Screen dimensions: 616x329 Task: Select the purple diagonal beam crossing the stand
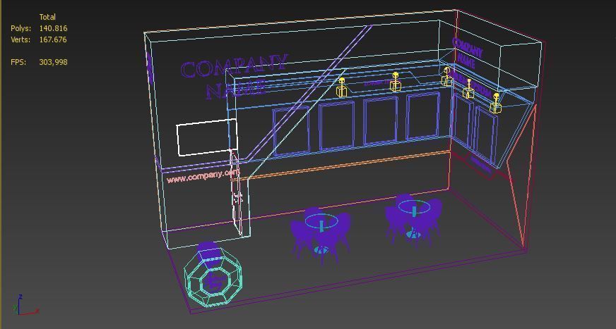pyautogui.click(x=309, y=92)
